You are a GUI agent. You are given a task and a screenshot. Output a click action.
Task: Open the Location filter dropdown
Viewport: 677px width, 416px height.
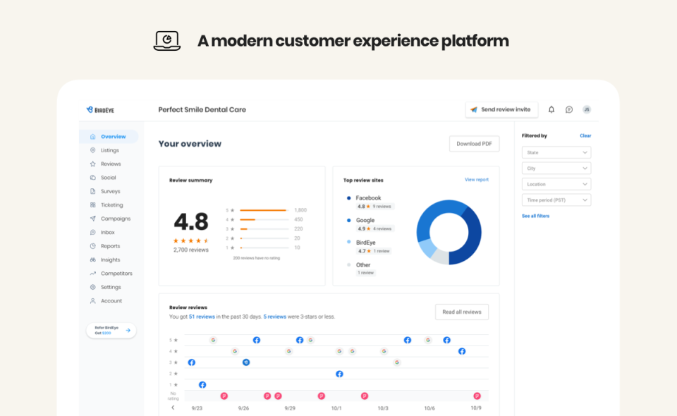(x=556, y=184)
